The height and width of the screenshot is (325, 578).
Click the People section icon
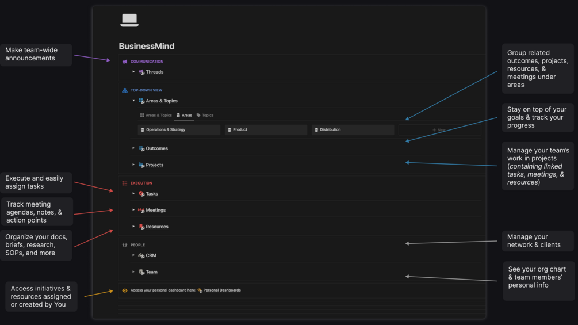[x=125, y=245]
